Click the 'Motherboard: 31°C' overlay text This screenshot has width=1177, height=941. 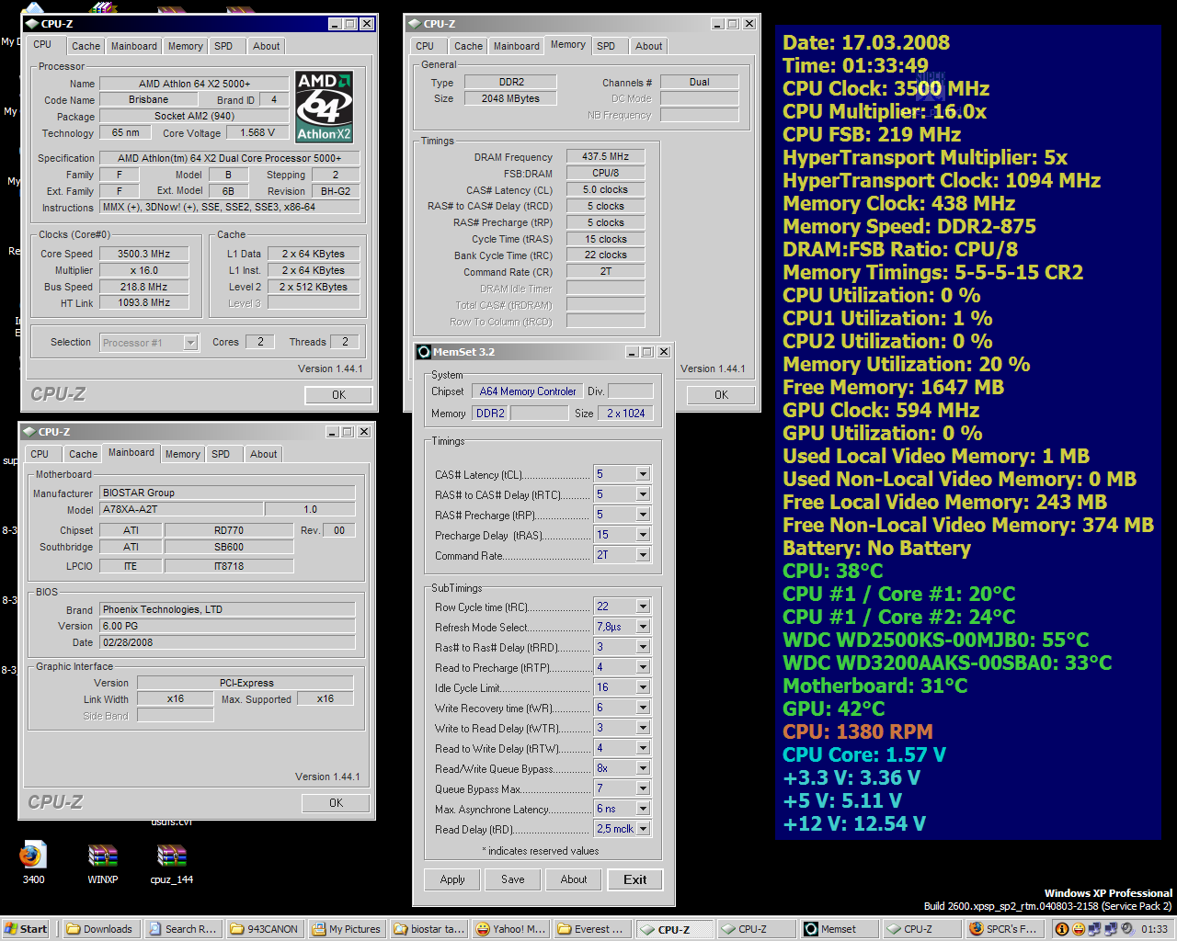coord(874,686)
